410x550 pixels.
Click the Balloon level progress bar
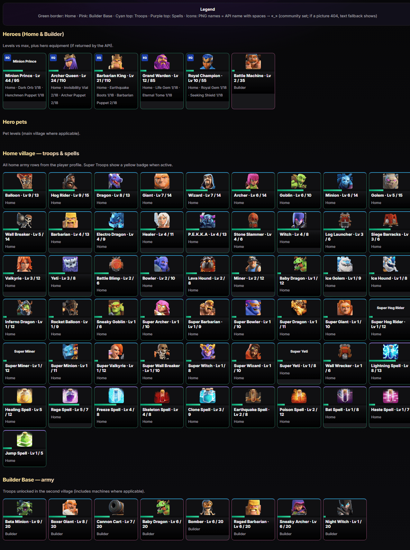point(25,190)
